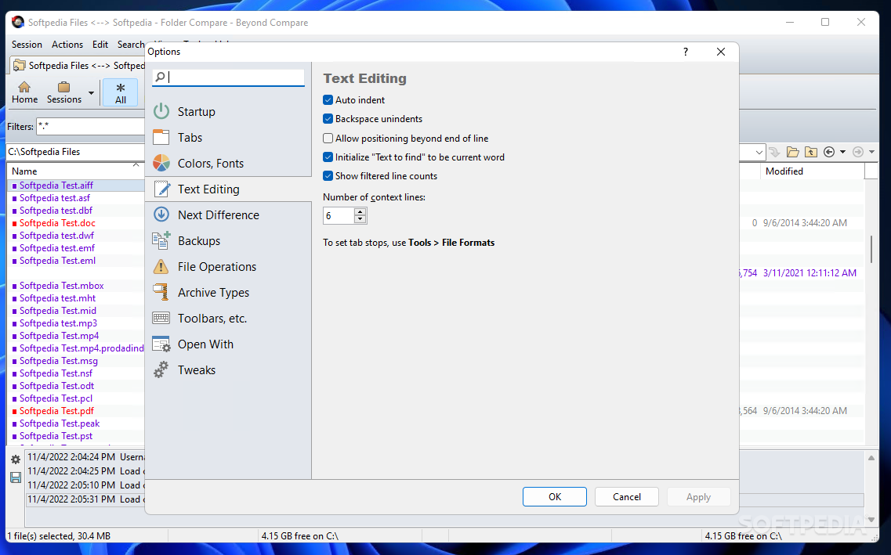Click the main file list scrollbar thumb

coord(871,249)
